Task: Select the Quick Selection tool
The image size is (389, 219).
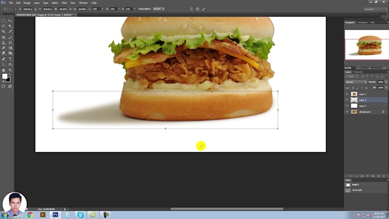Action: point(10,26)
